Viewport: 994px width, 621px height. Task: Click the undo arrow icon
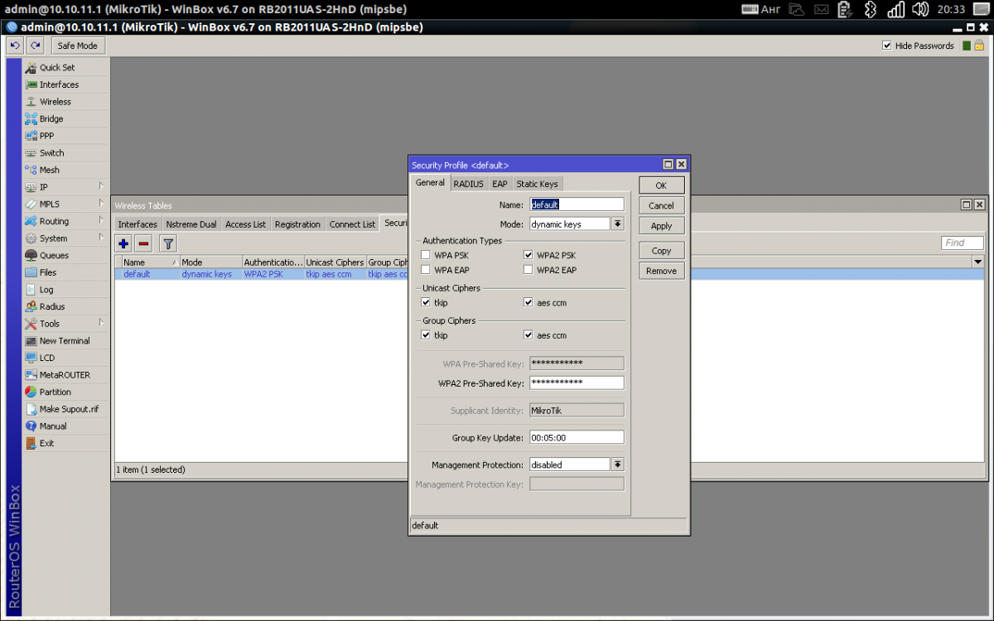(15, 46)
